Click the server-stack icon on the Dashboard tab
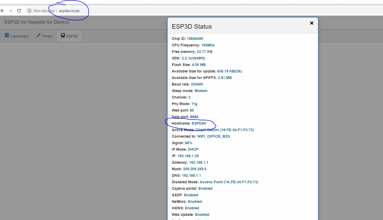This screenshot has width=383, height=220. pos(7,36)
